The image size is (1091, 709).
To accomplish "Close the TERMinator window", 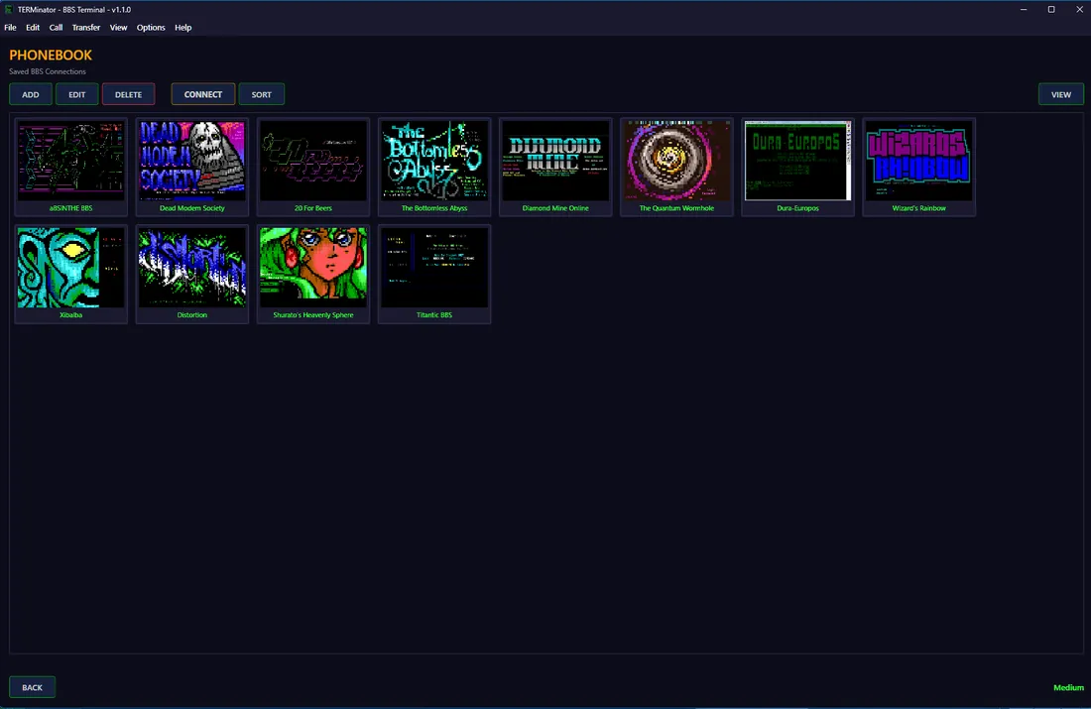I will pyautogui.click(x=1079, y=10).
